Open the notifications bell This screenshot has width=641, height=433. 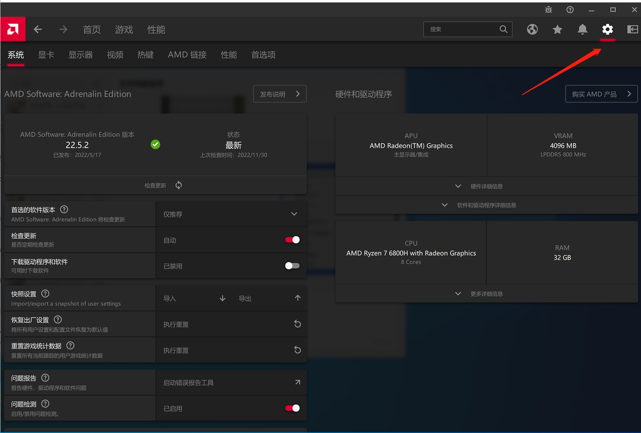(x=582, y=30)
